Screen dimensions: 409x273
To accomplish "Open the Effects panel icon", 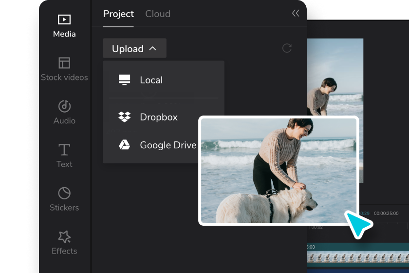I will [64, 236].
